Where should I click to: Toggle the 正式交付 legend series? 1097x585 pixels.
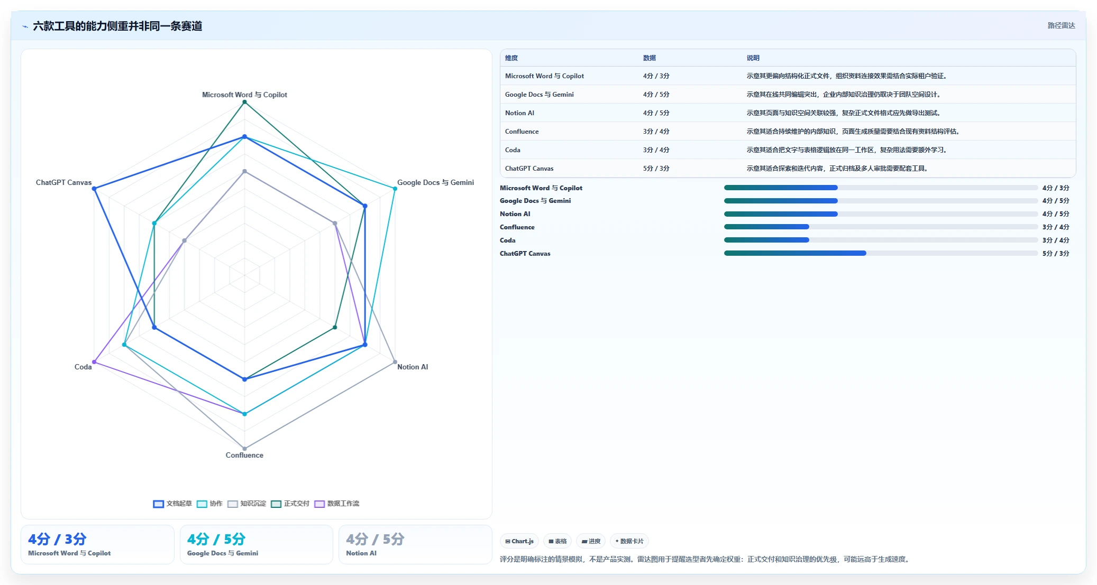click(x=290, y=504)
